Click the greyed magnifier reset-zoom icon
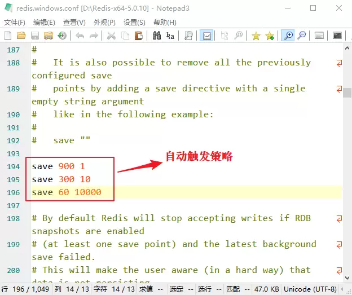This screenshot has height=295, width=352. click(x=238, y=36)
